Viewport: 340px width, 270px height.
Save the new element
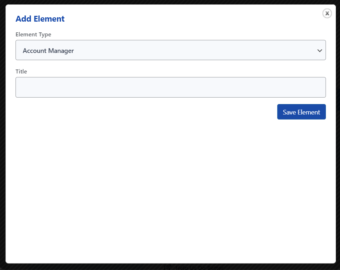[301, 112]
